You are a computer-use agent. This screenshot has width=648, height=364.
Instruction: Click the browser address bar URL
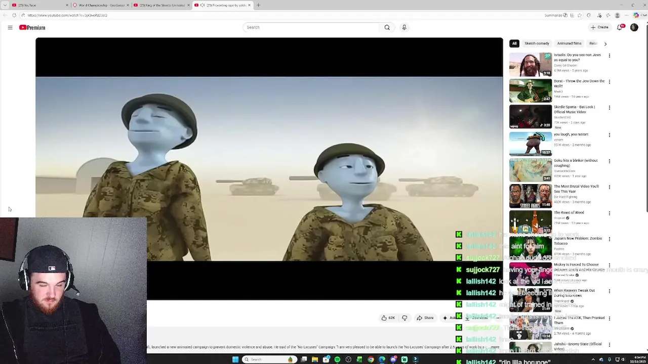(x=67, y=15)
